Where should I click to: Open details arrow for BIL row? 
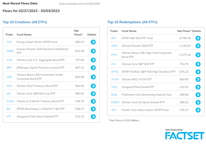[93, 109]
